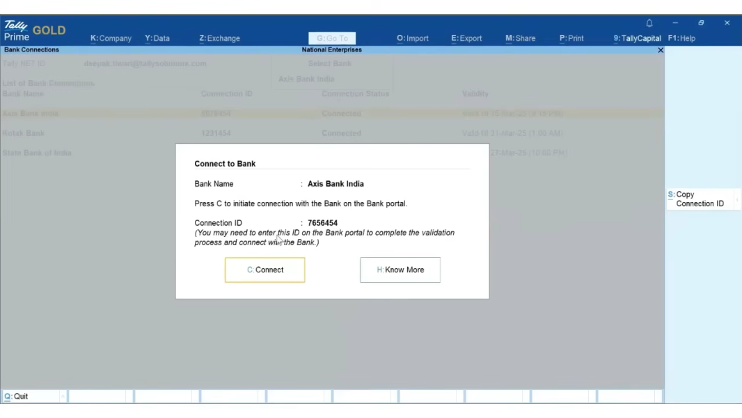Click the 'List of Bank Connections' heading
The width and height of the screenshot is (742, 418).
tap(48, 84)
